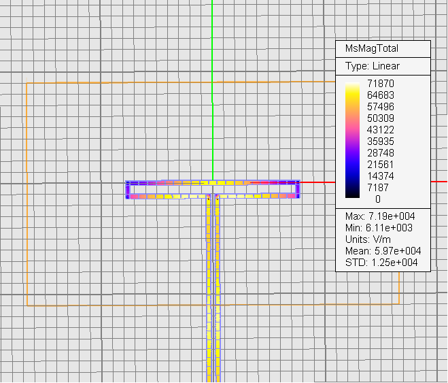Click the MsMagTotal legend title
Viewport: 448px width, 383px height.
coord(372,49)
